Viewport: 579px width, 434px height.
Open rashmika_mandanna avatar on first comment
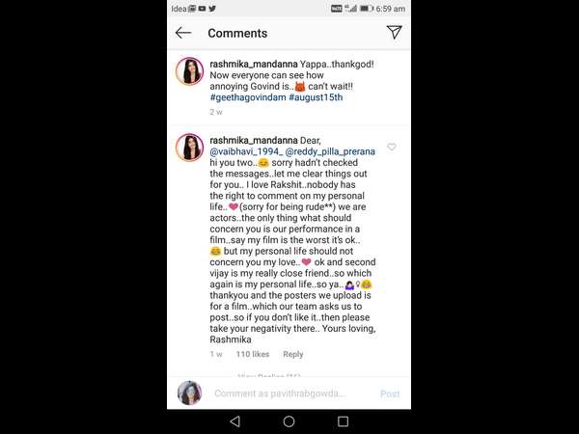coord(189,71)
